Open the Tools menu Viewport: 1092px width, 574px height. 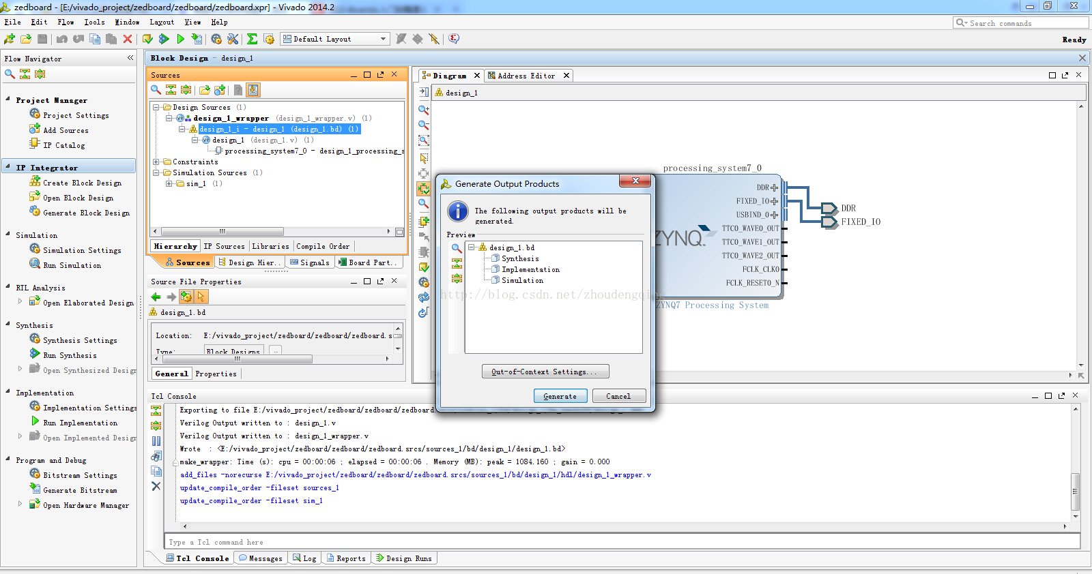94,22
